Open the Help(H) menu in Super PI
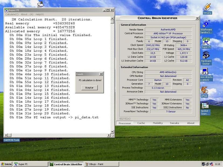This screenshot has height=167, width=223. click(40, 14)
